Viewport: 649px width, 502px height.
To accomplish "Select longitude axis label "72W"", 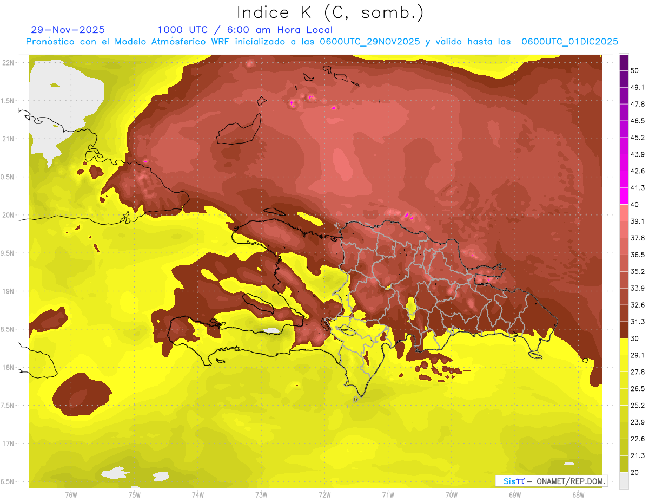I will pyautogui.click(x=325, y=495).
